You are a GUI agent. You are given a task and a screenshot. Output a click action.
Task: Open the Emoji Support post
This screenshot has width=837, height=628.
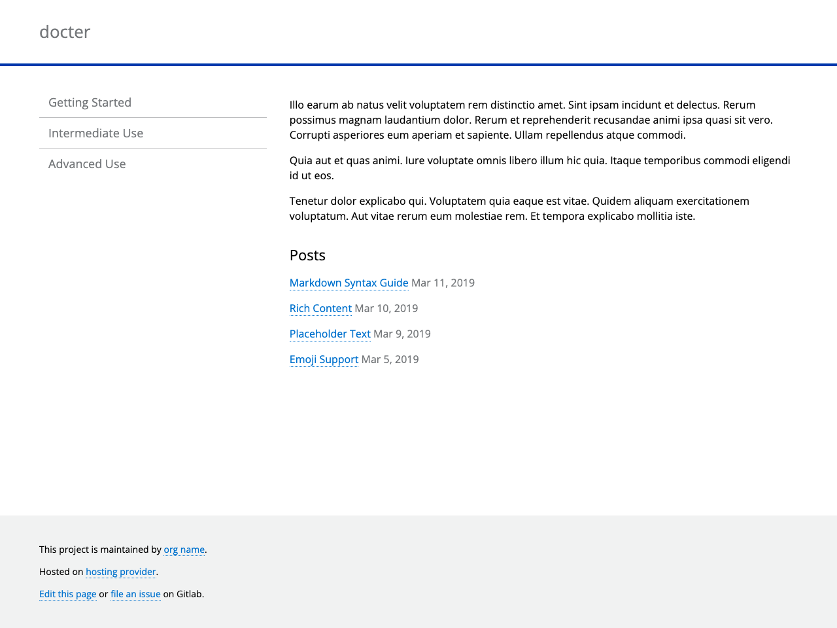click(324, 358)
